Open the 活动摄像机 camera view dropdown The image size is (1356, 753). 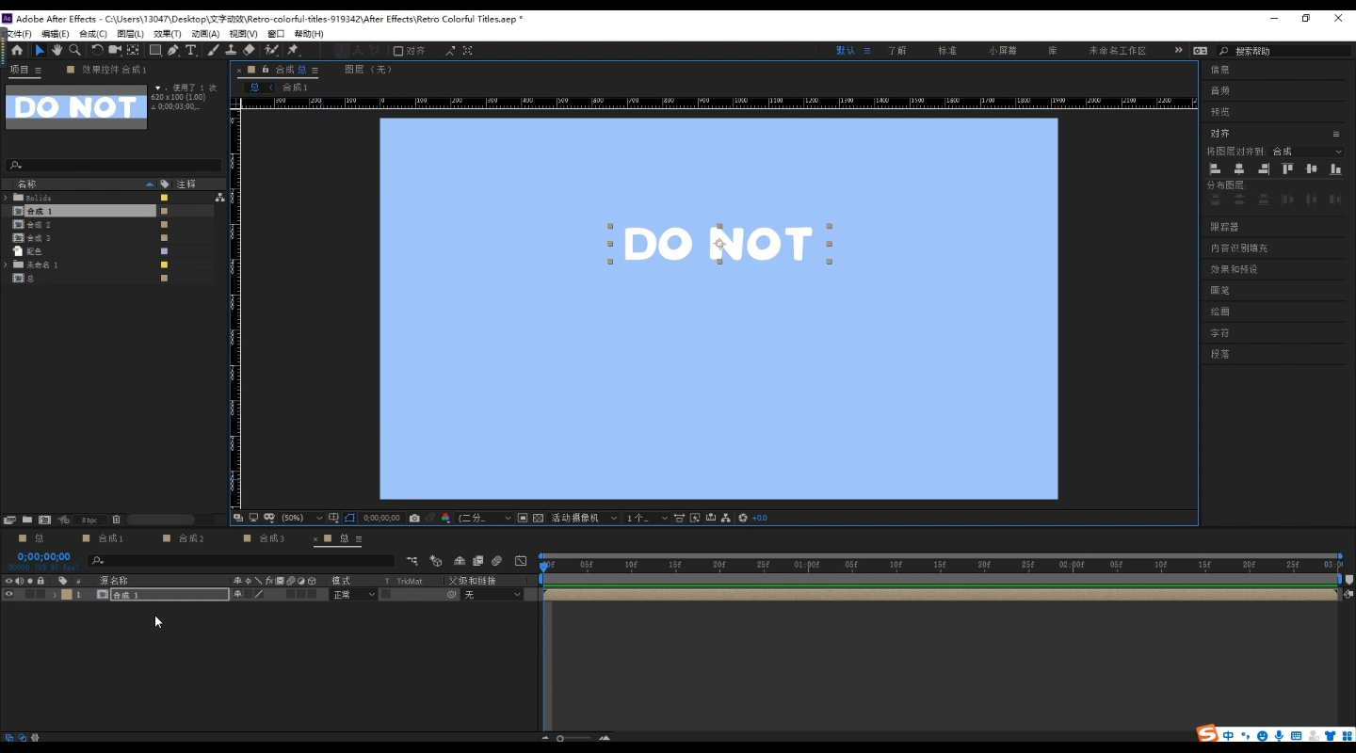point(584,519)
